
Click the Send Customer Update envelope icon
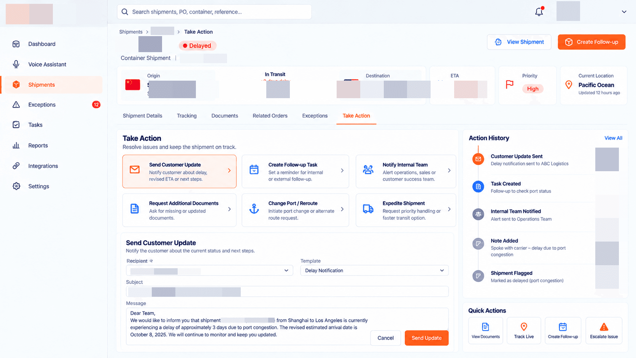pyautogui.click(x=135, y=169)
